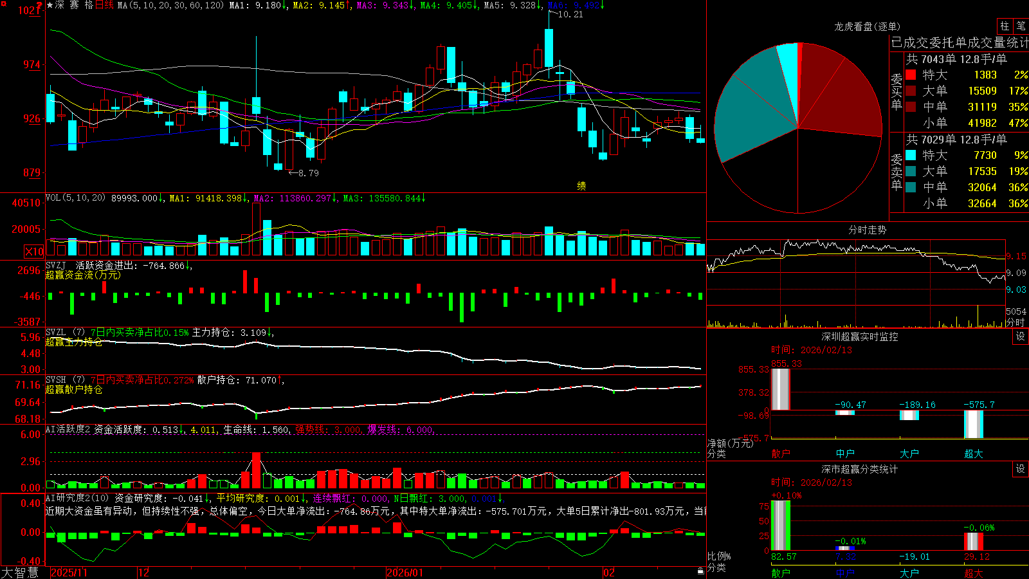Screen dimensions: 1029x579
Task: Click the 10.21 high price label
Action: 570,14
